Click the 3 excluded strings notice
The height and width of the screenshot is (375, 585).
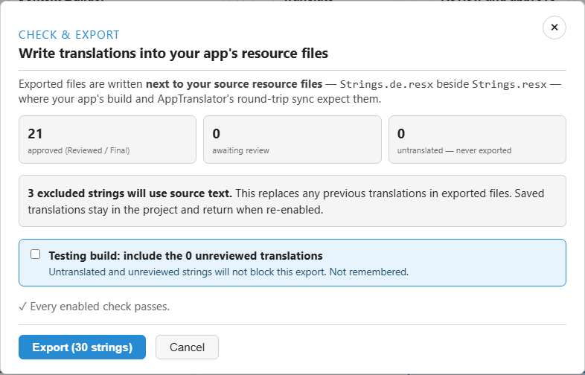pos(292,201)
